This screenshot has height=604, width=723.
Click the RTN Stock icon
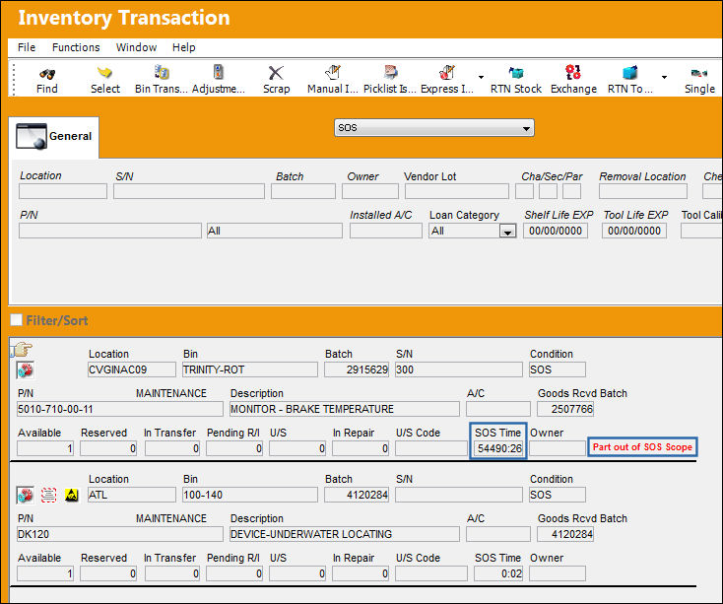516,72
